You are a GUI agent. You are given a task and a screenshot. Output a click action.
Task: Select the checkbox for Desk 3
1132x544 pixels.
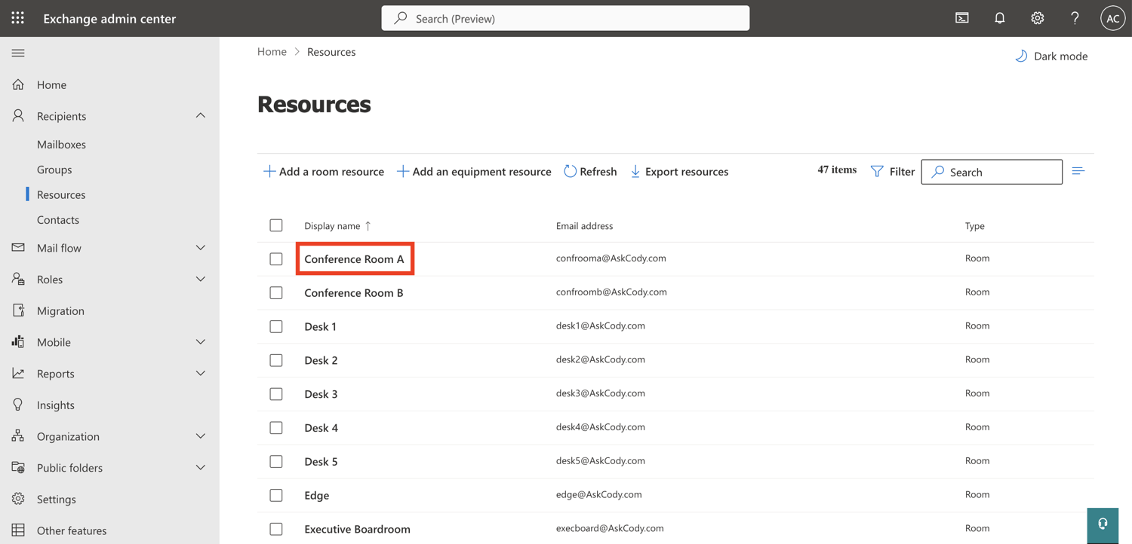pyautogui.click(x=276, y=393)
